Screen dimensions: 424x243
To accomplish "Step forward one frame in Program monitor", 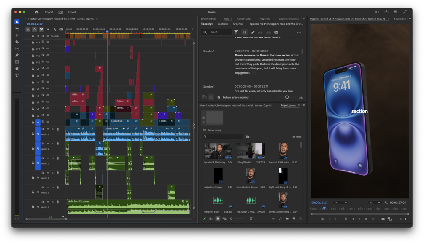I will click(366, 219).
